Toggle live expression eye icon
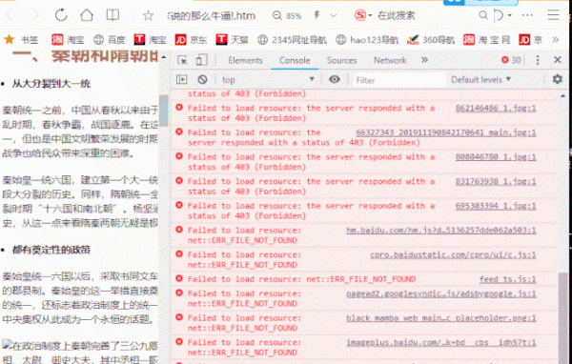The height and width of the screenshot is (364, 572). click(x=335, y=79)
